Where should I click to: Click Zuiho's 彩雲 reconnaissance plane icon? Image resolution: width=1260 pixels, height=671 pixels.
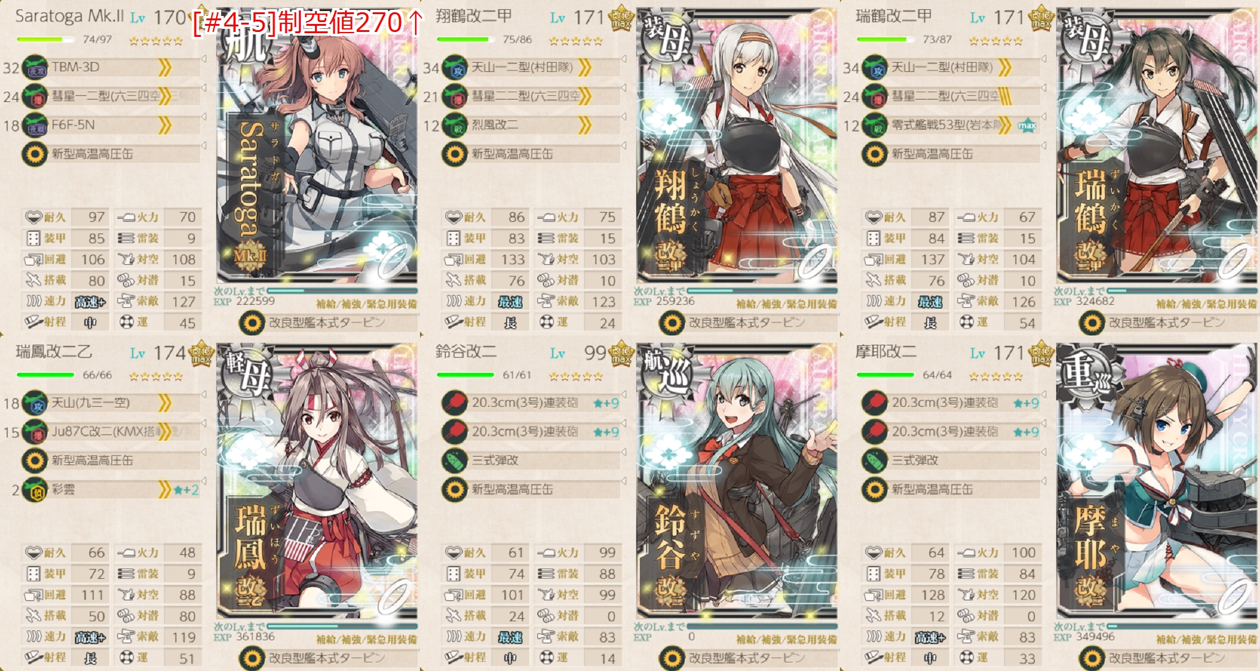point(35,490)
